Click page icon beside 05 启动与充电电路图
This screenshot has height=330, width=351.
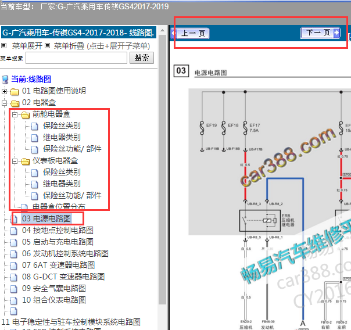click(x=13, y=243)
